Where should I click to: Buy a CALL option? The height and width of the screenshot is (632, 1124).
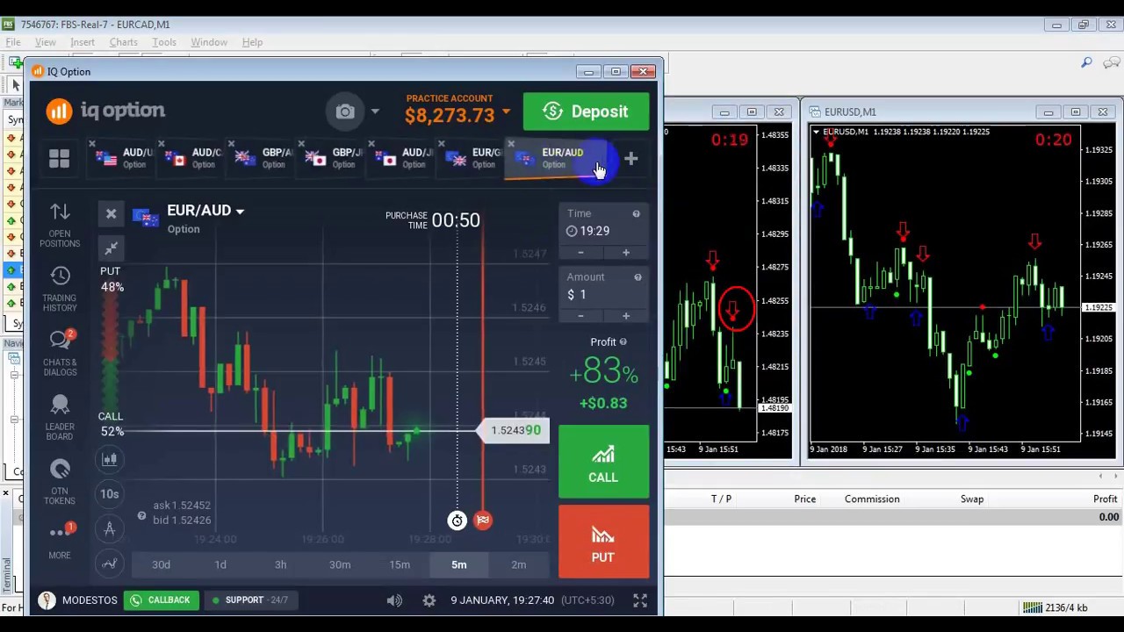[x=603, y=462]
